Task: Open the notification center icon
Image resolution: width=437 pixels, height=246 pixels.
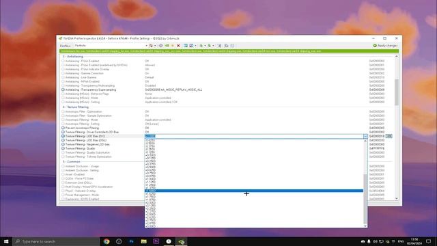Action: click(428, 241)
